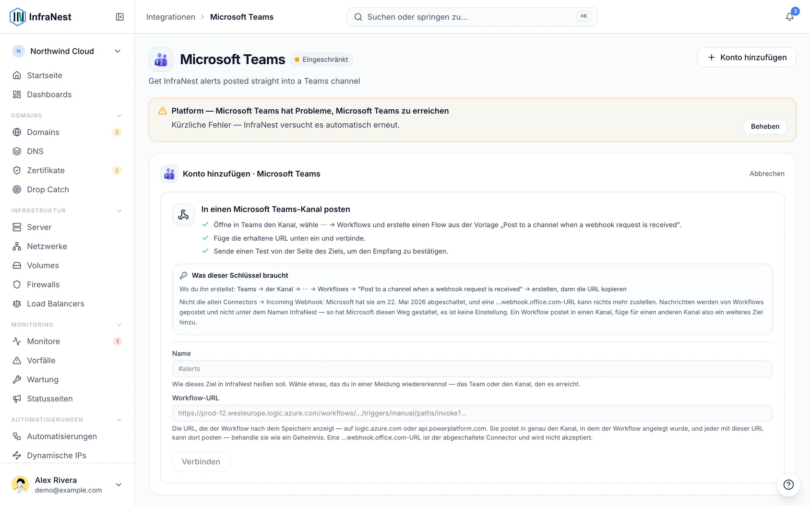Go to Integrationen breadcrumb

tap(170, 17)
